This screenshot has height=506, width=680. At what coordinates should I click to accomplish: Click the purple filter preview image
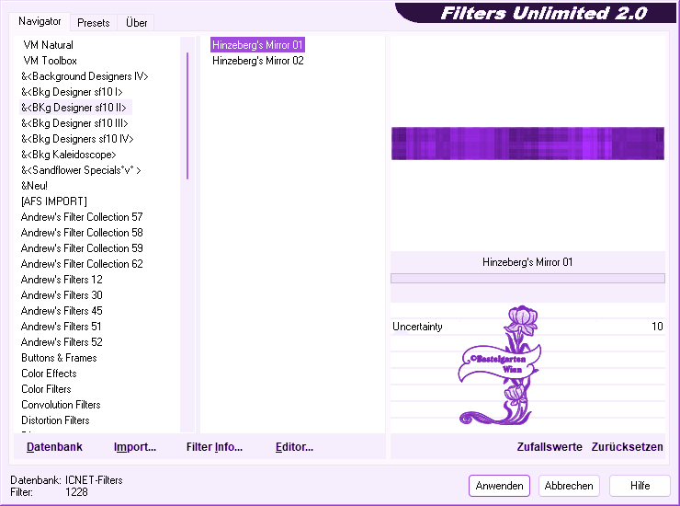pyautogui.click(x=527, y=144)
